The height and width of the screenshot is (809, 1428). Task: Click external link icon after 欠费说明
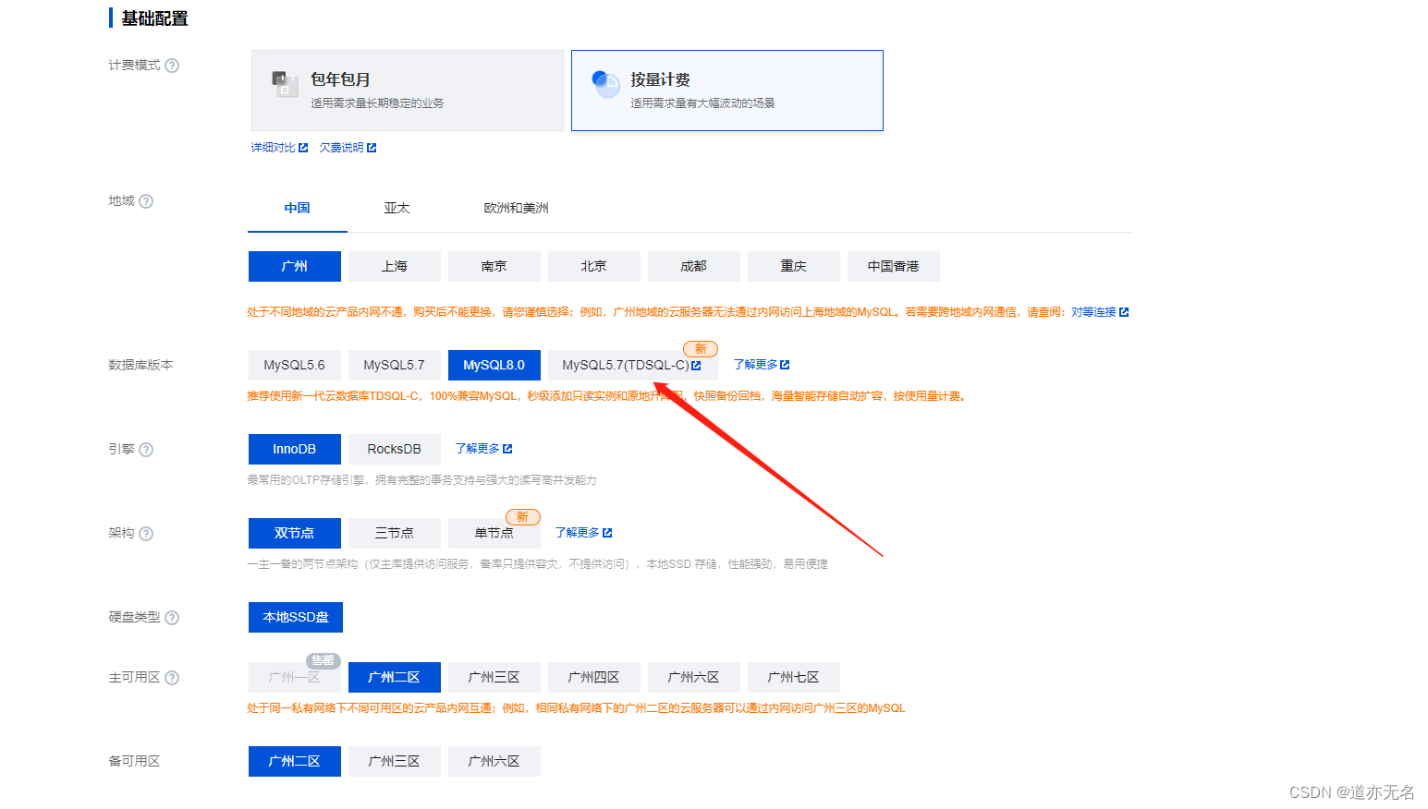click(372, 148)
